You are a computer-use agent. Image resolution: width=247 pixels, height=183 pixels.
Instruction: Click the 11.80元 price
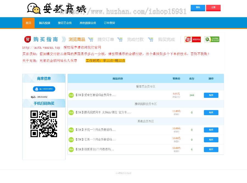(176, 111)
